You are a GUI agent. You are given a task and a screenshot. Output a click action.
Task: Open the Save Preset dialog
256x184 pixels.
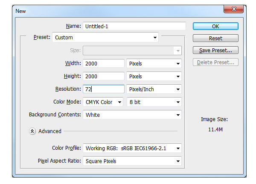click(215, 50)
